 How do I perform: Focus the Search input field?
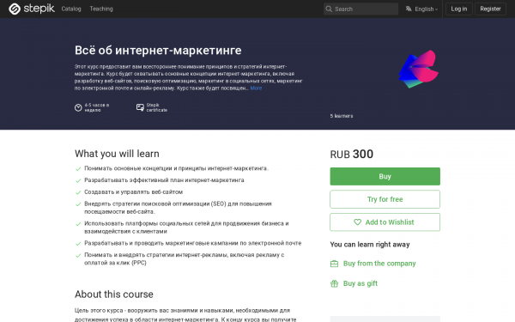coord(360,9)
